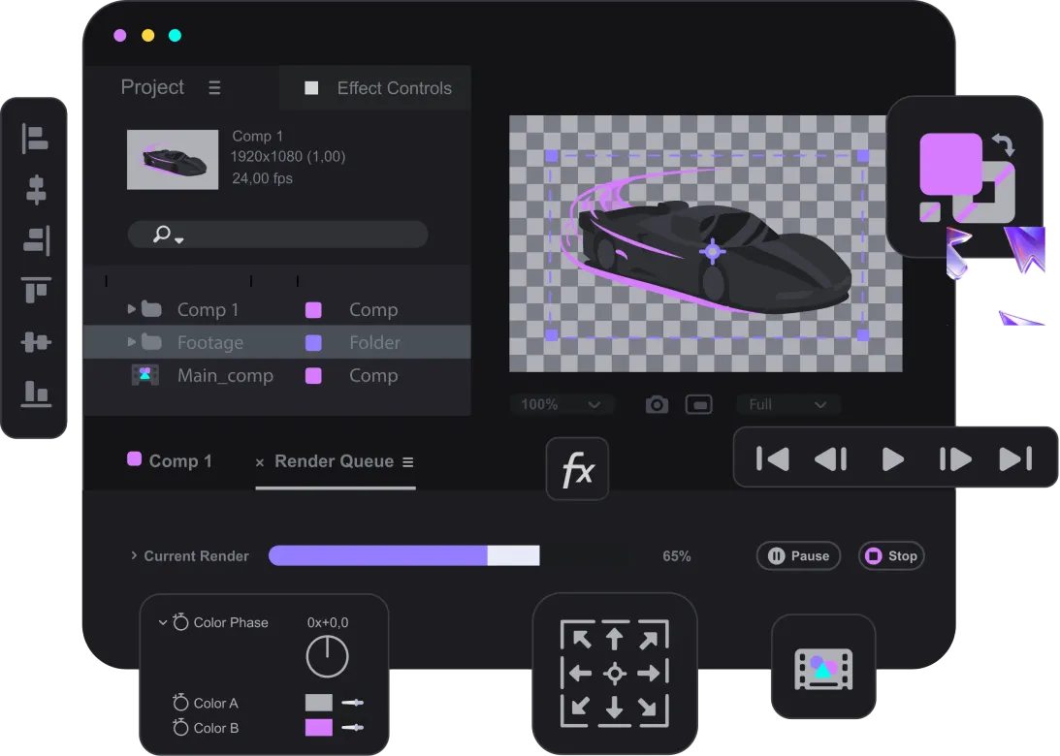Screen dimensions: 1060x756
Task: Move anchor to middle-right arrow
Action: click(x=649, y=673)
